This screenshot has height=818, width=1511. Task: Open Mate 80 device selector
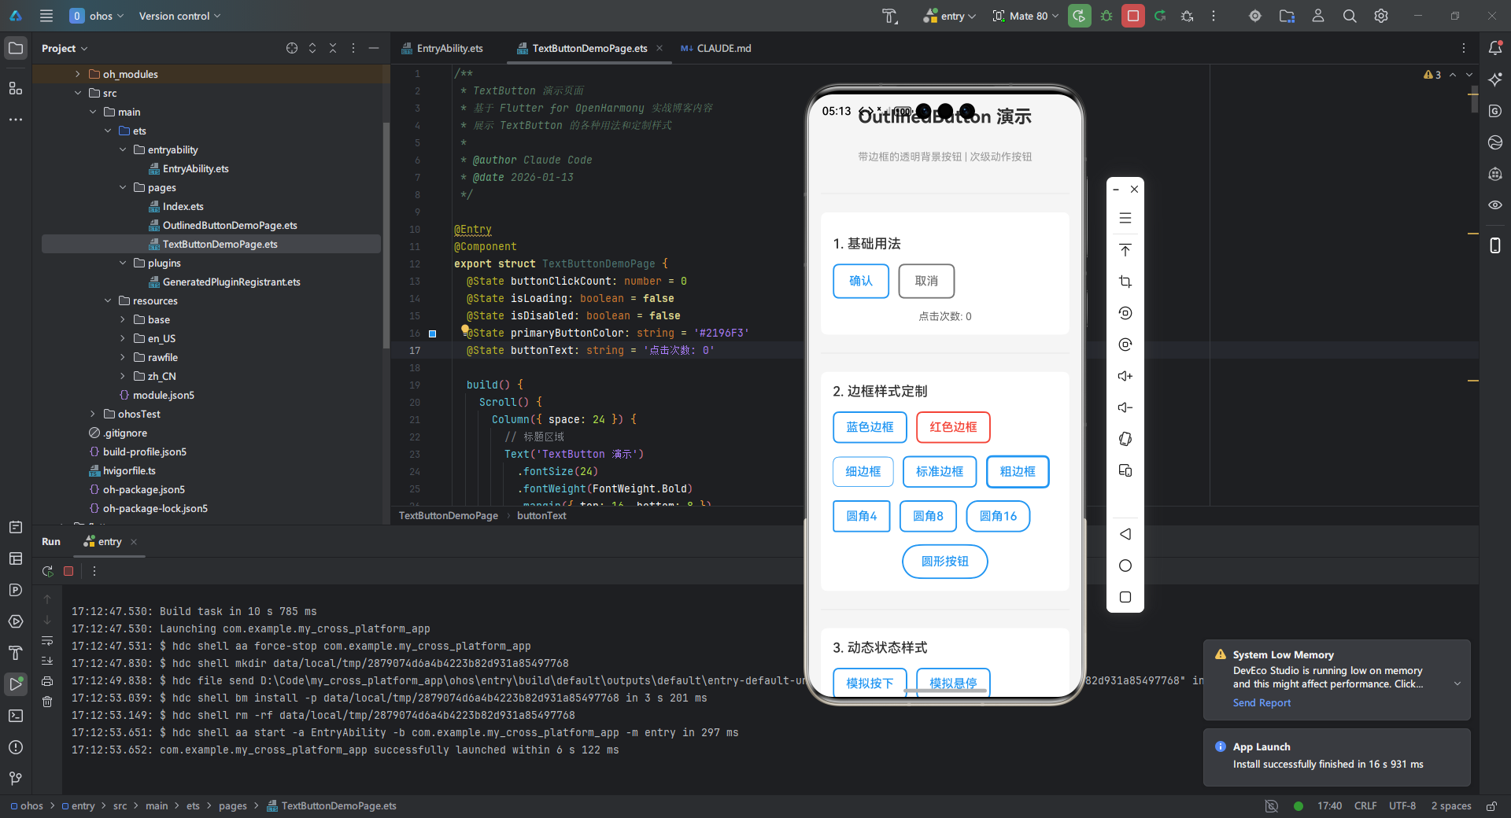tap(1026, 16)
